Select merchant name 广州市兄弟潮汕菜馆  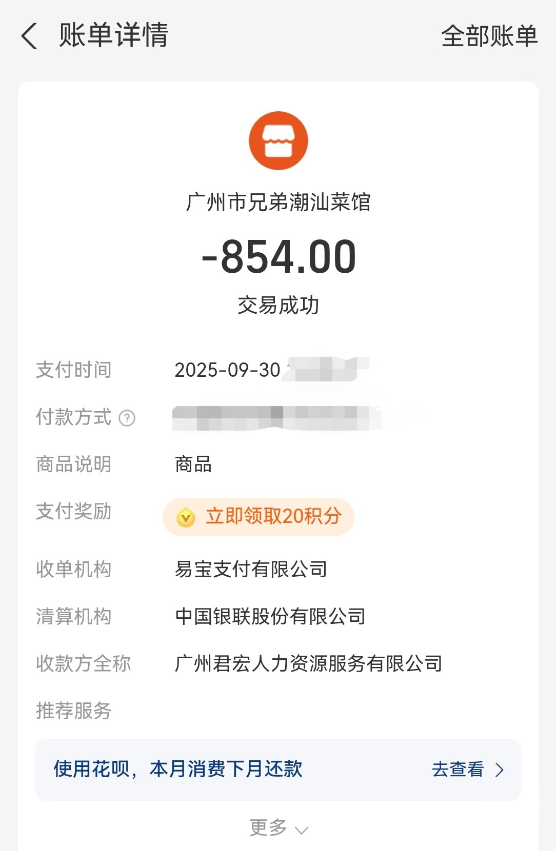tap(278, 202)
